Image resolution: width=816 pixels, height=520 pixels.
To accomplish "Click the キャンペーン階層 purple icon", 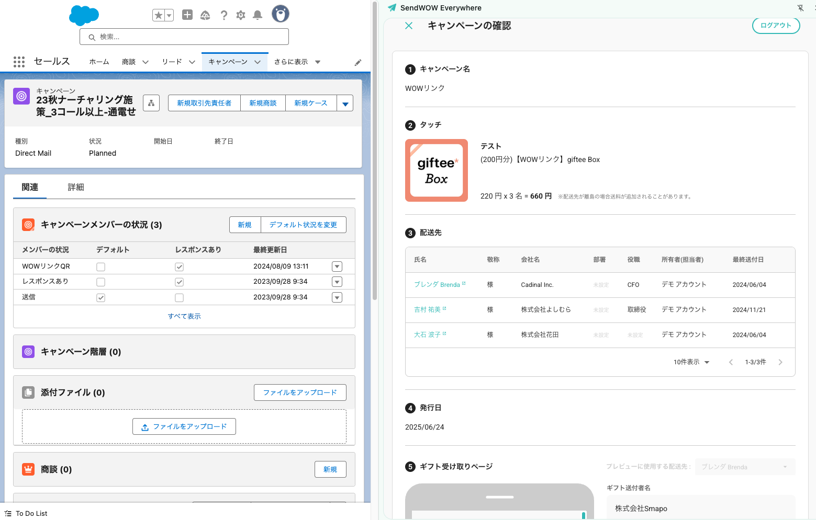I will (x=28, y=352).
